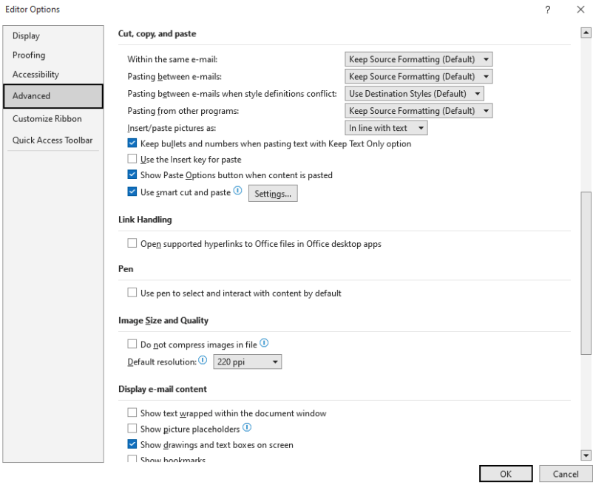Select the Proofing category

click(x=30, y=55)
